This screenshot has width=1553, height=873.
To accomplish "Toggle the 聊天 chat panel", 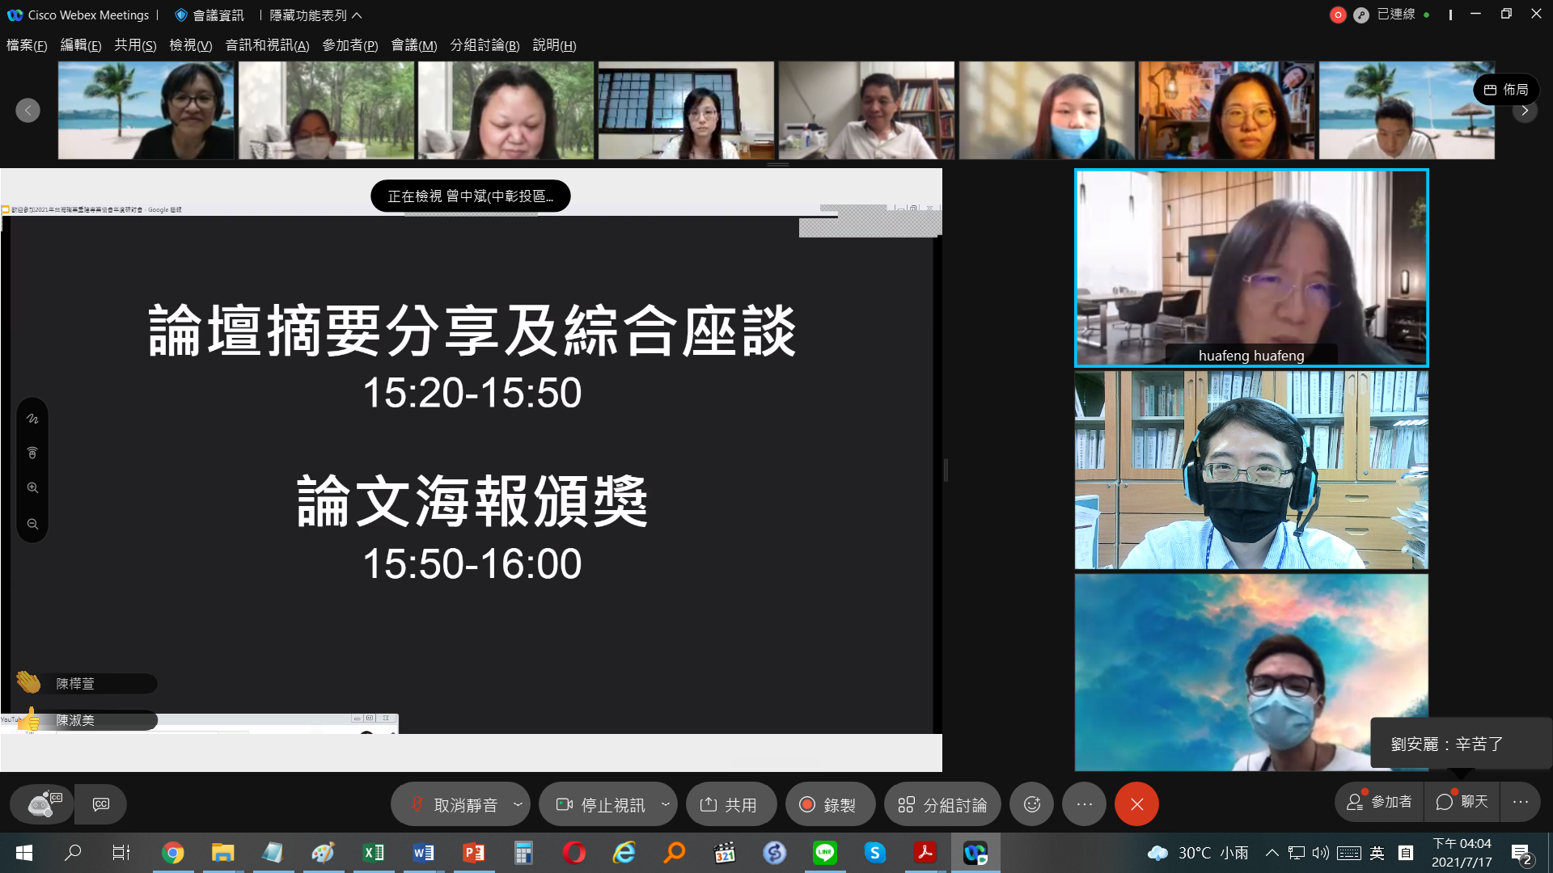I will (1462, 802).
